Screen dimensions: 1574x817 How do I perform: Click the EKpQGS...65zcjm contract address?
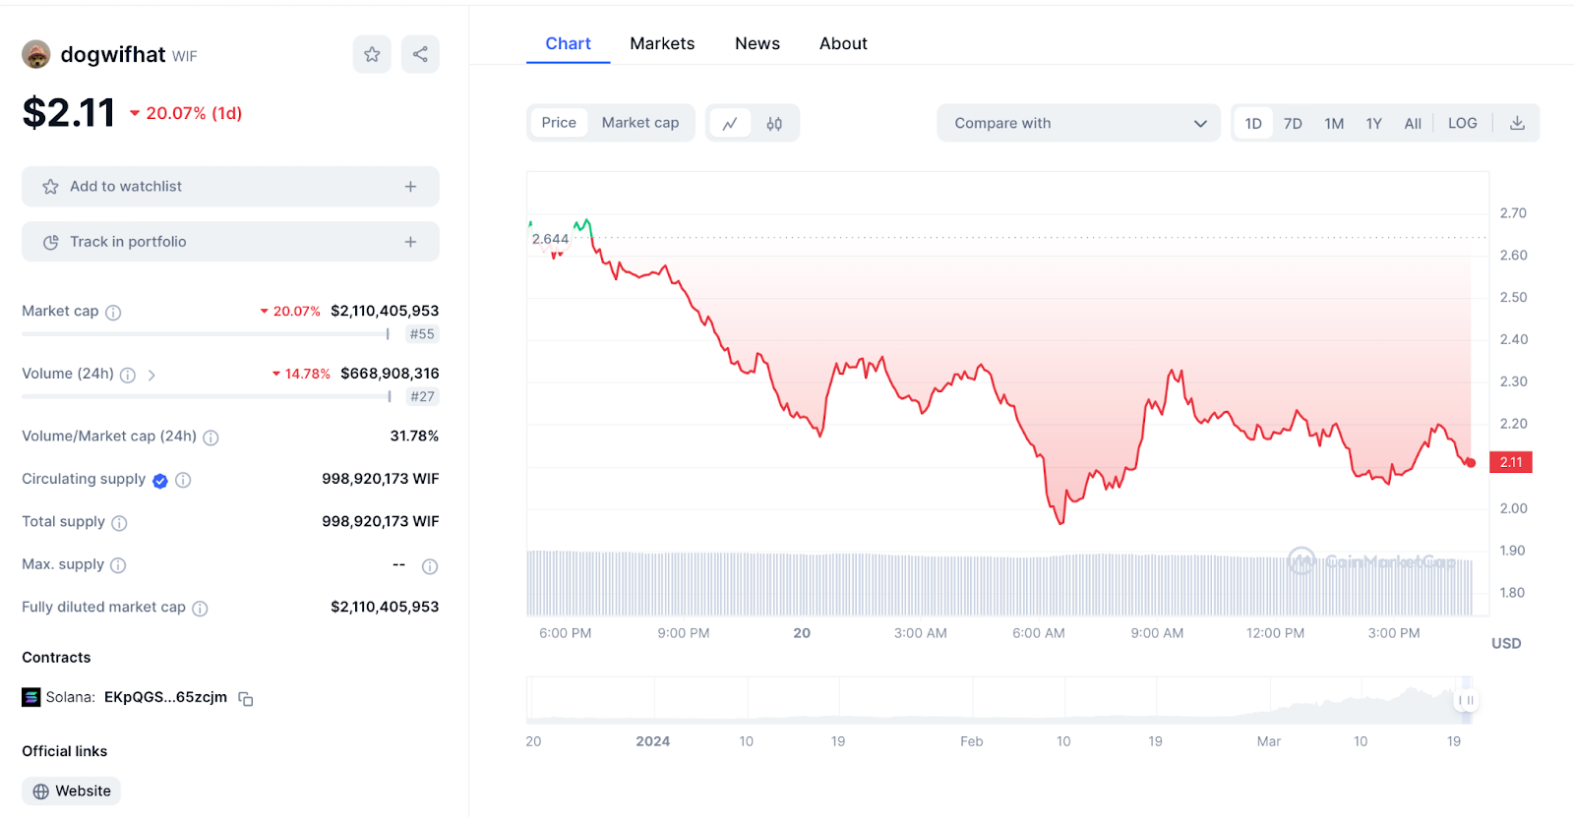[165, 697]
